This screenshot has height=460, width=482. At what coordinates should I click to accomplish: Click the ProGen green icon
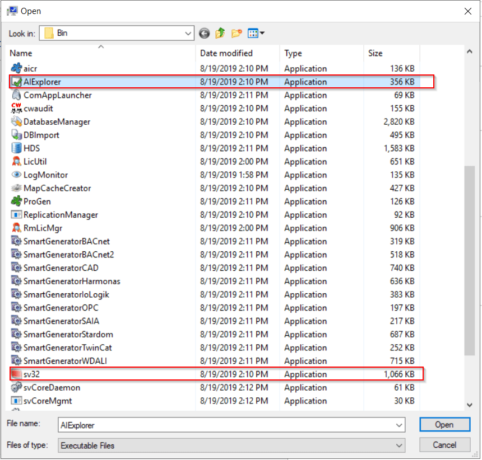pyautogui.click(x=17, y=201)
